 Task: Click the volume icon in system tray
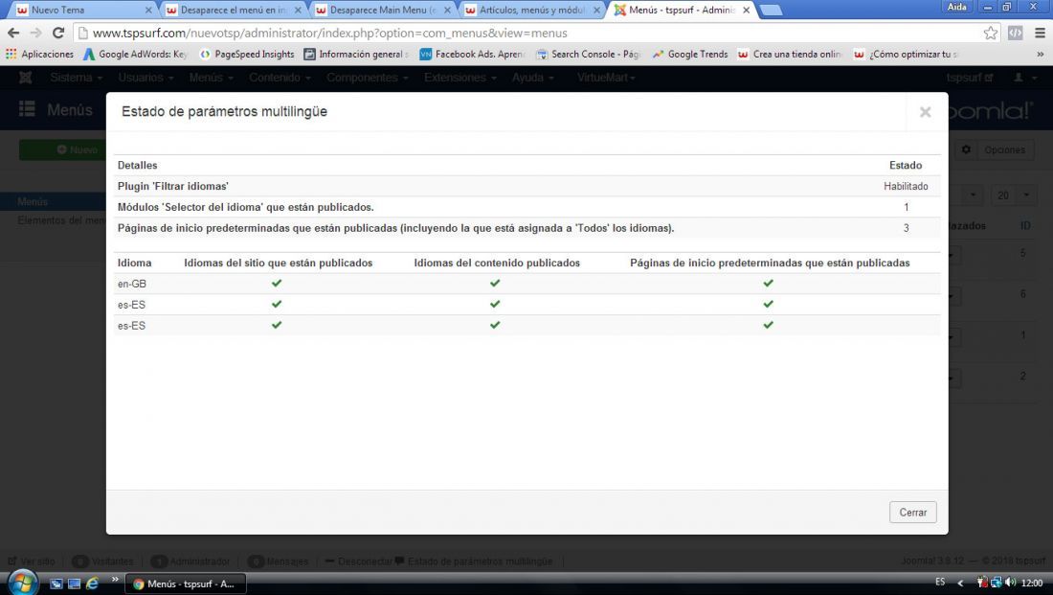1011,583
